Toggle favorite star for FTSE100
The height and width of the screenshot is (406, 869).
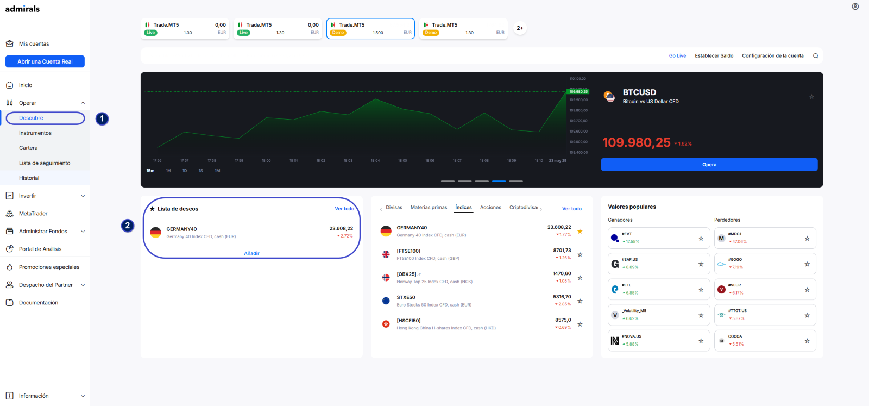580,254
